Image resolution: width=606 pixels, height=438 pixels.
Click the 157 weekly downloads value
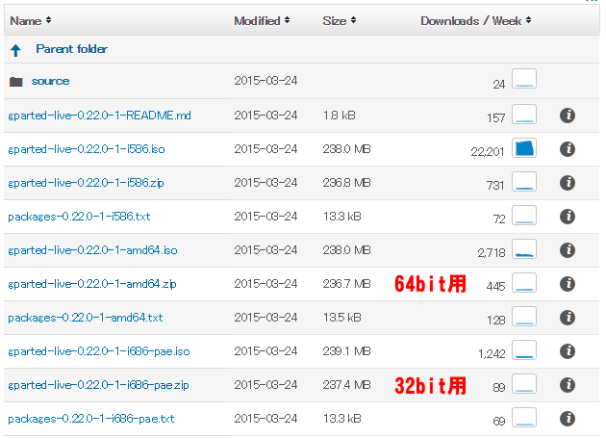click(495, 118)
